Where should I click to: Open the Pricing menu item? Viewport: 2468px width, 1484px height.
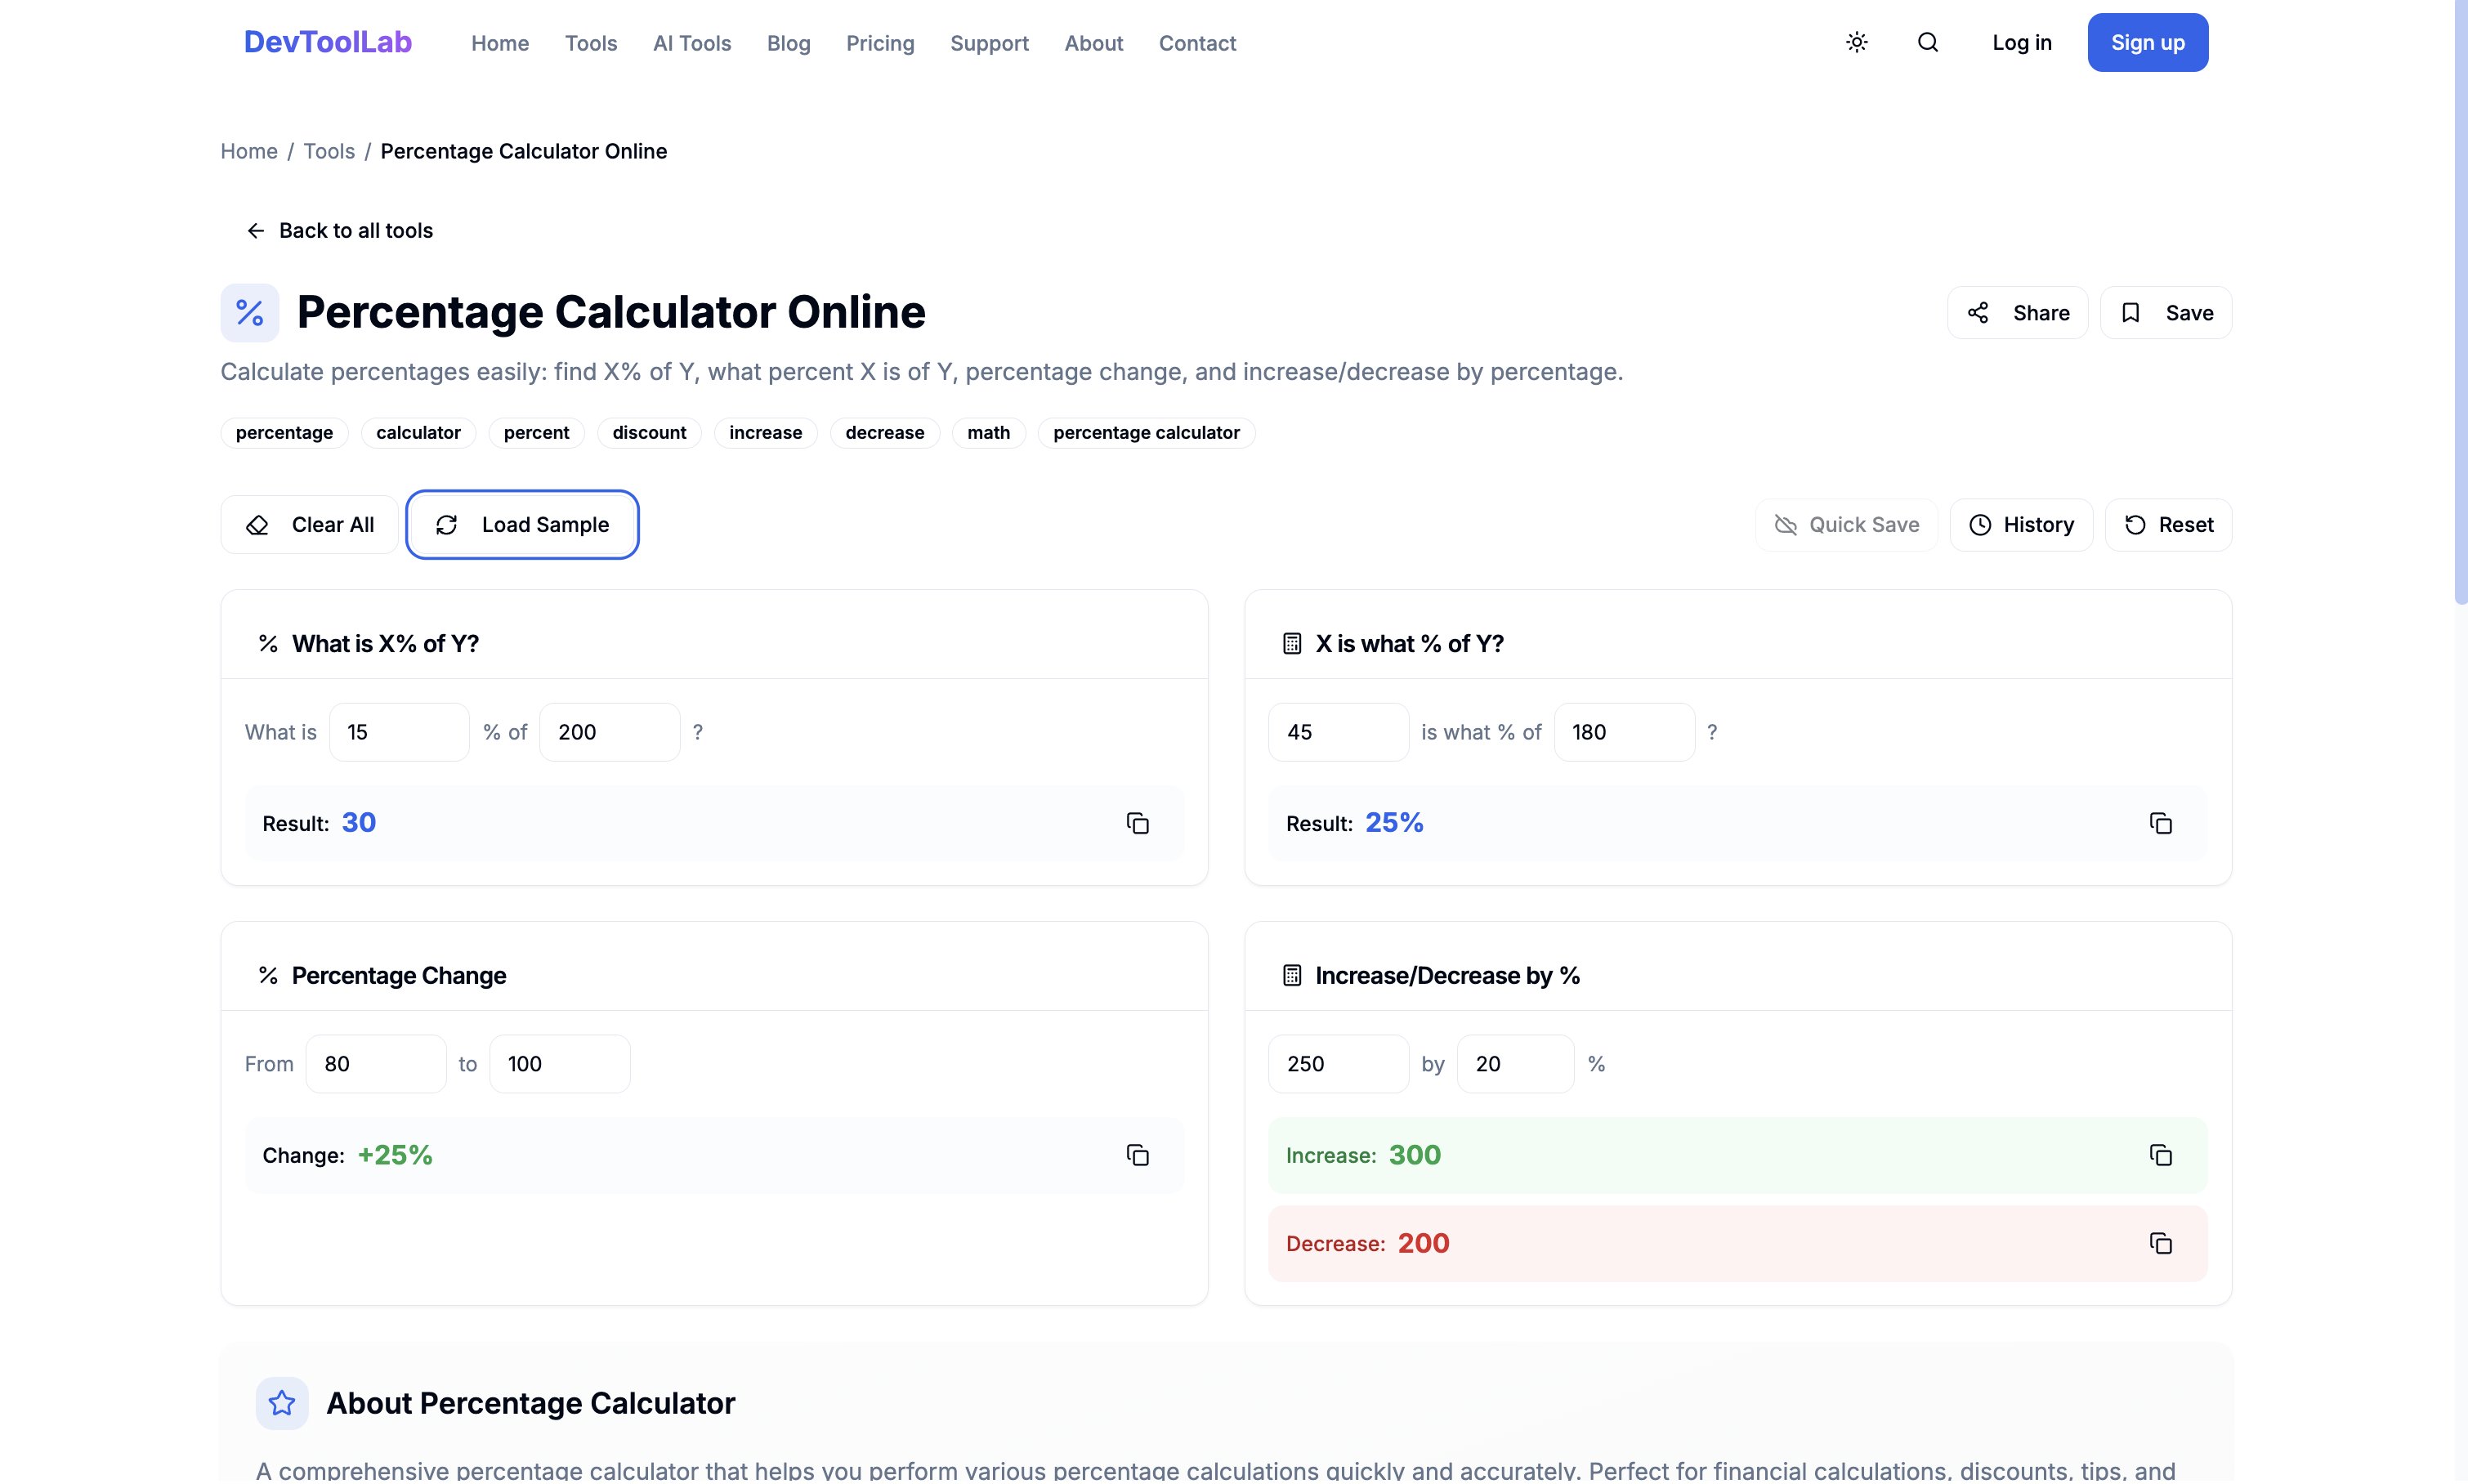879,43
